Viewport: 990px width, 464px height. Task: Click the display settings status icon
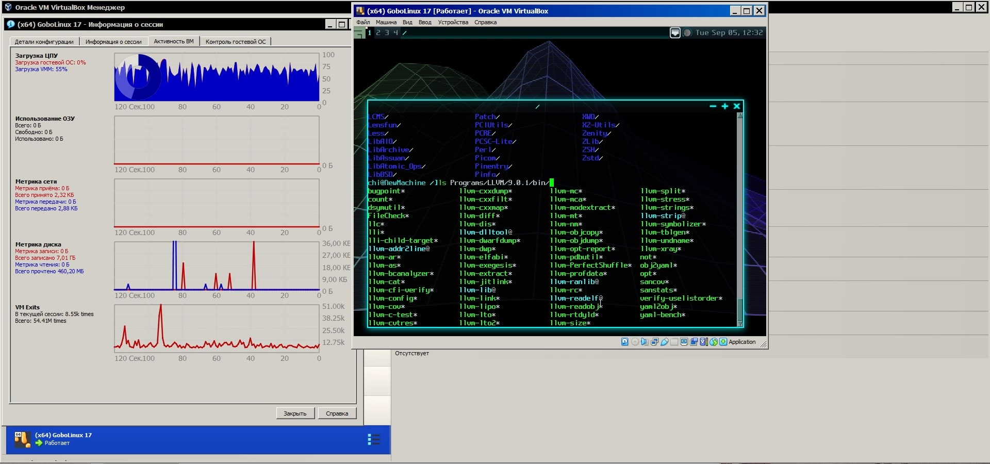pos(684,342)
